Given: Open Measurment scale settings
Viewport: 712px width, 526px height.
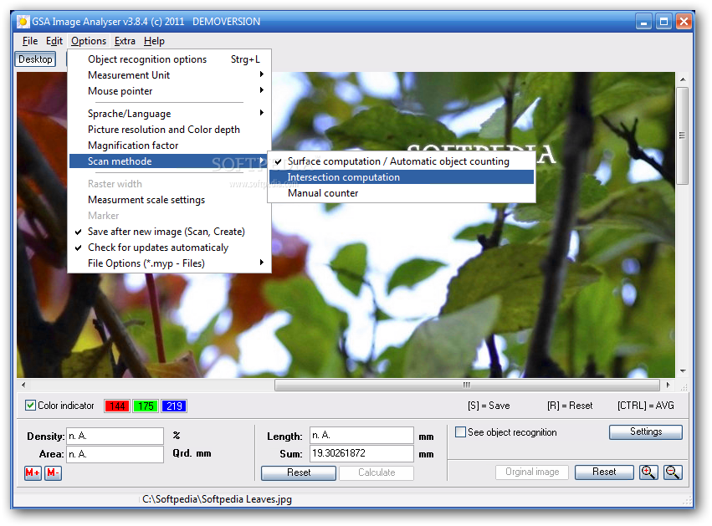Looking at the screenshot, I should coord(170,200).
